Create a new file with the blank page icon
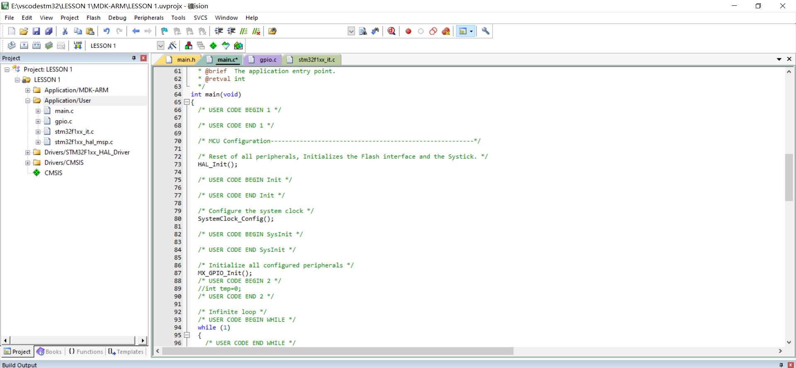 point(12,31)
